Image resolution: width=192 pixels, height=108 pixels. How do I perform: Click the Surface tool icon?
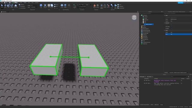point(52,6)
